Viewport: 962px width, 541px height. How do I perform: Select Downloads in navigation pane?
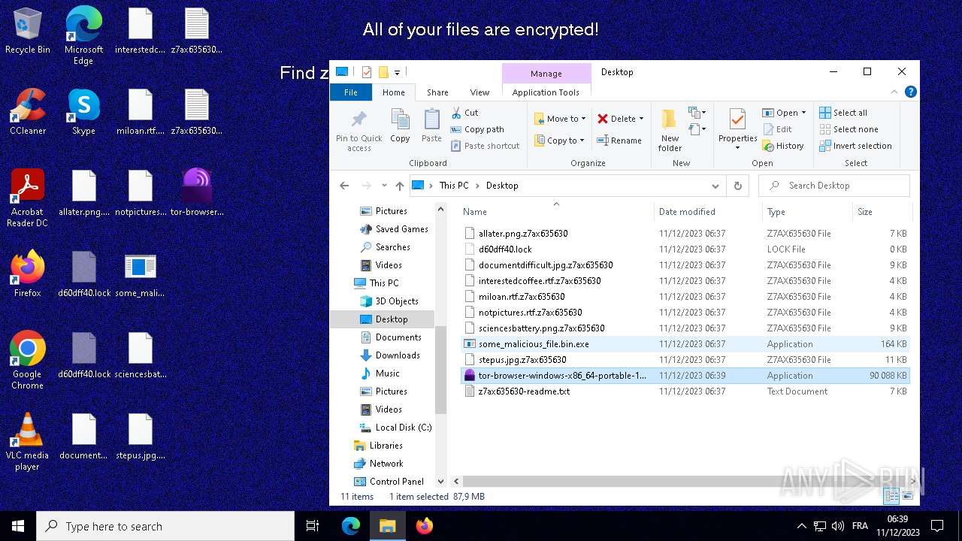[398, 355]
